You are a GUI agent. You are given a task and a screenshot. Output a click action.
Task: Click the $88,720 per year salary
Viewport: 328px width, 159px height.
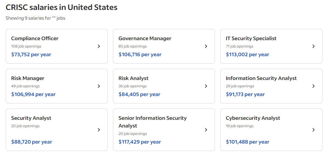click(32, 142)
